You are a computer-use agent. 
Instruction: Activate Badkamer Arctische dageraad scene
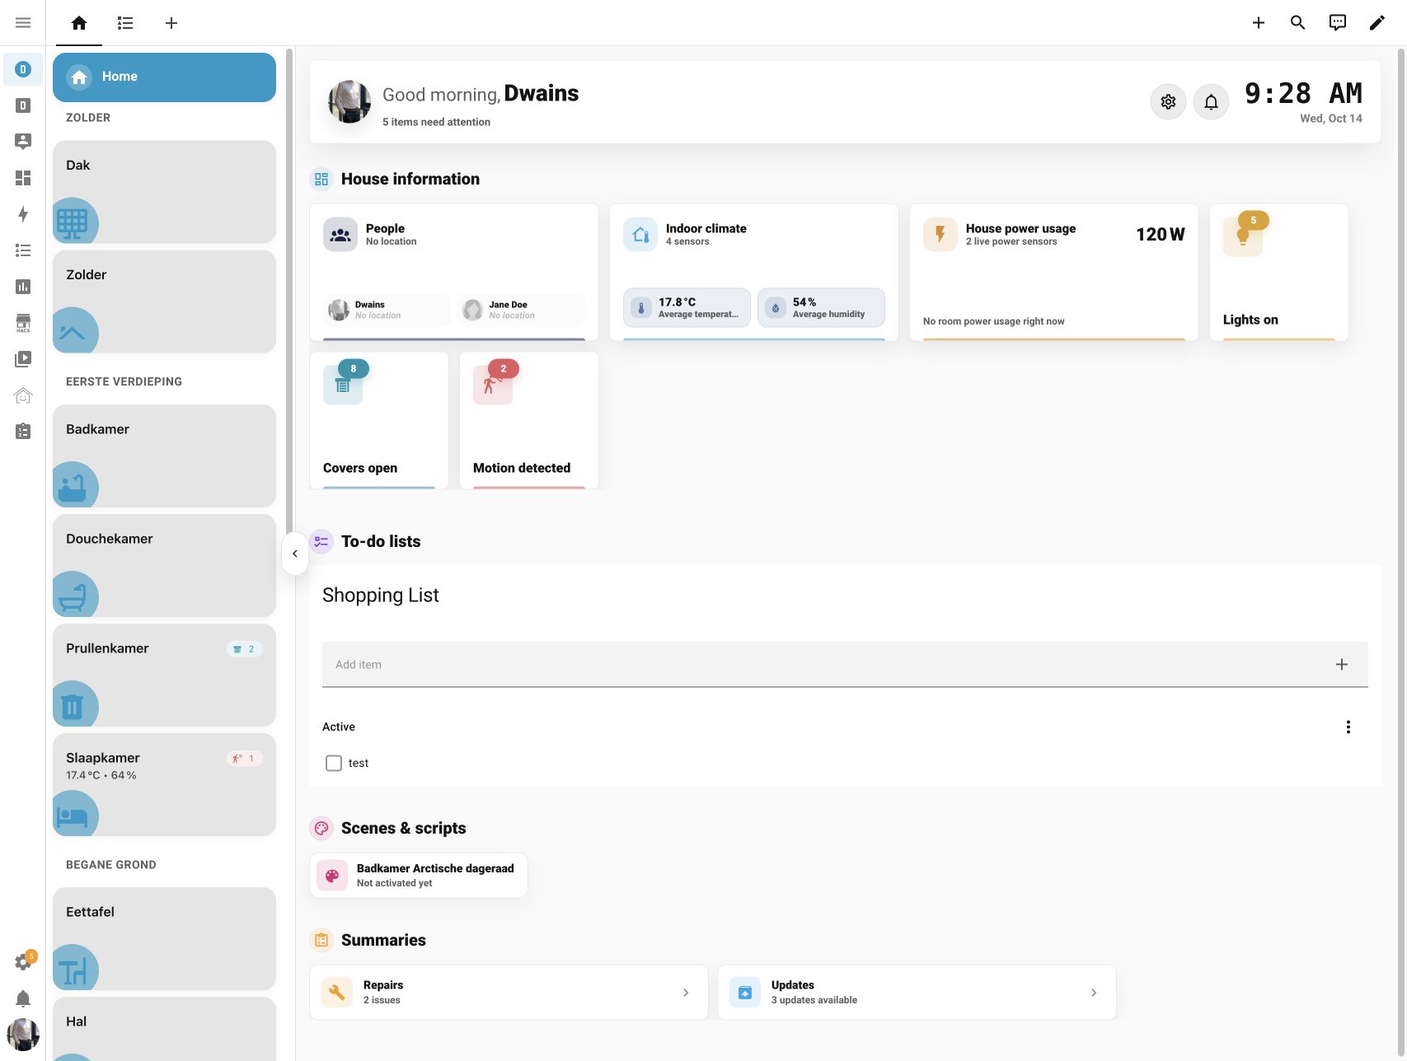click(x=419, y=875)
